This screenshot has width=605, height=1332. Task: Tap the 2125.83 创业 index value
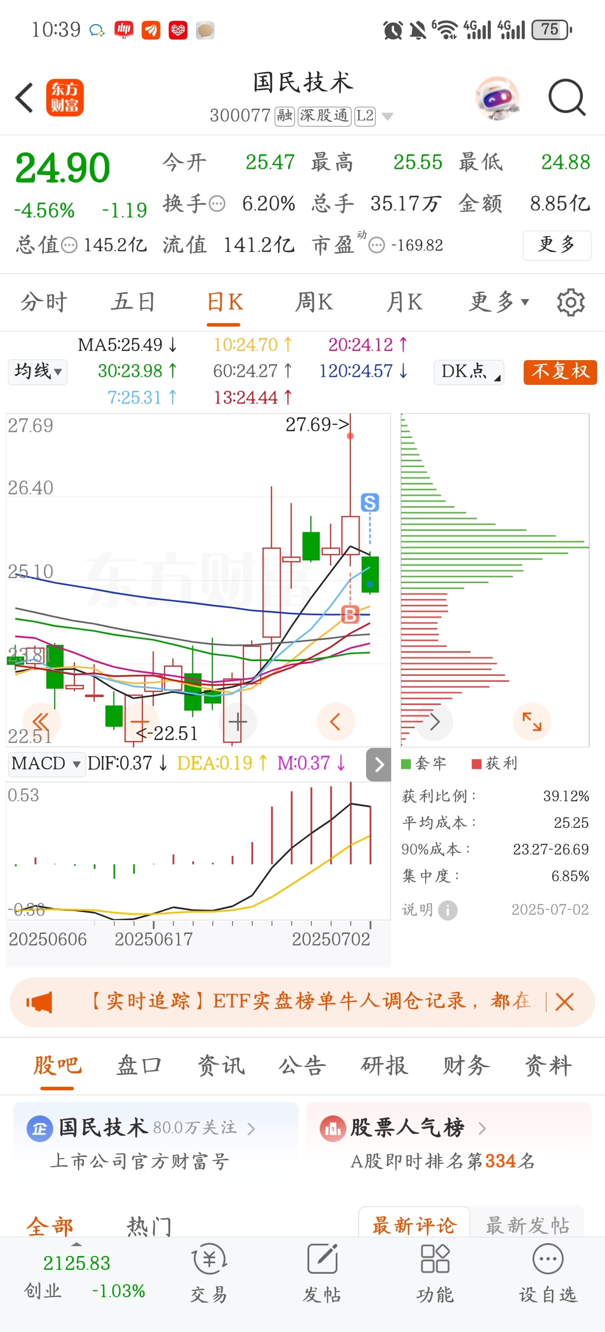76,1263
